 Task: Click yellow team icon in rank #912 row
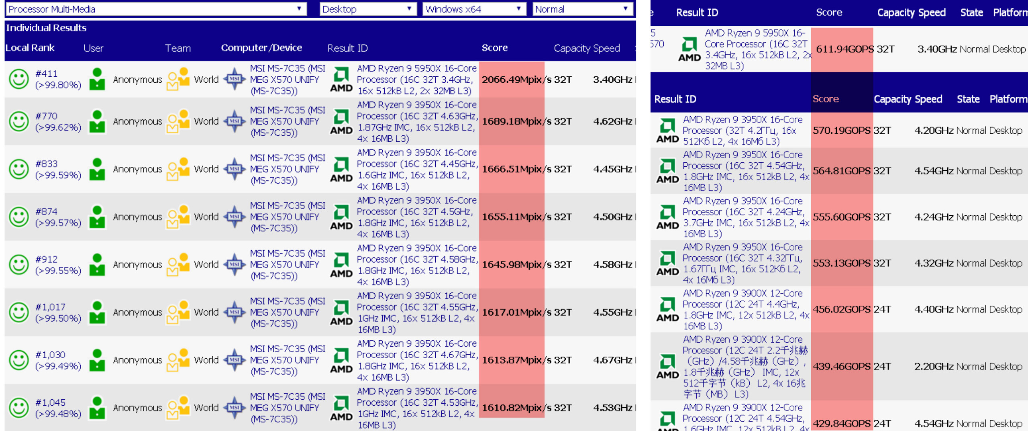[178, 264]
